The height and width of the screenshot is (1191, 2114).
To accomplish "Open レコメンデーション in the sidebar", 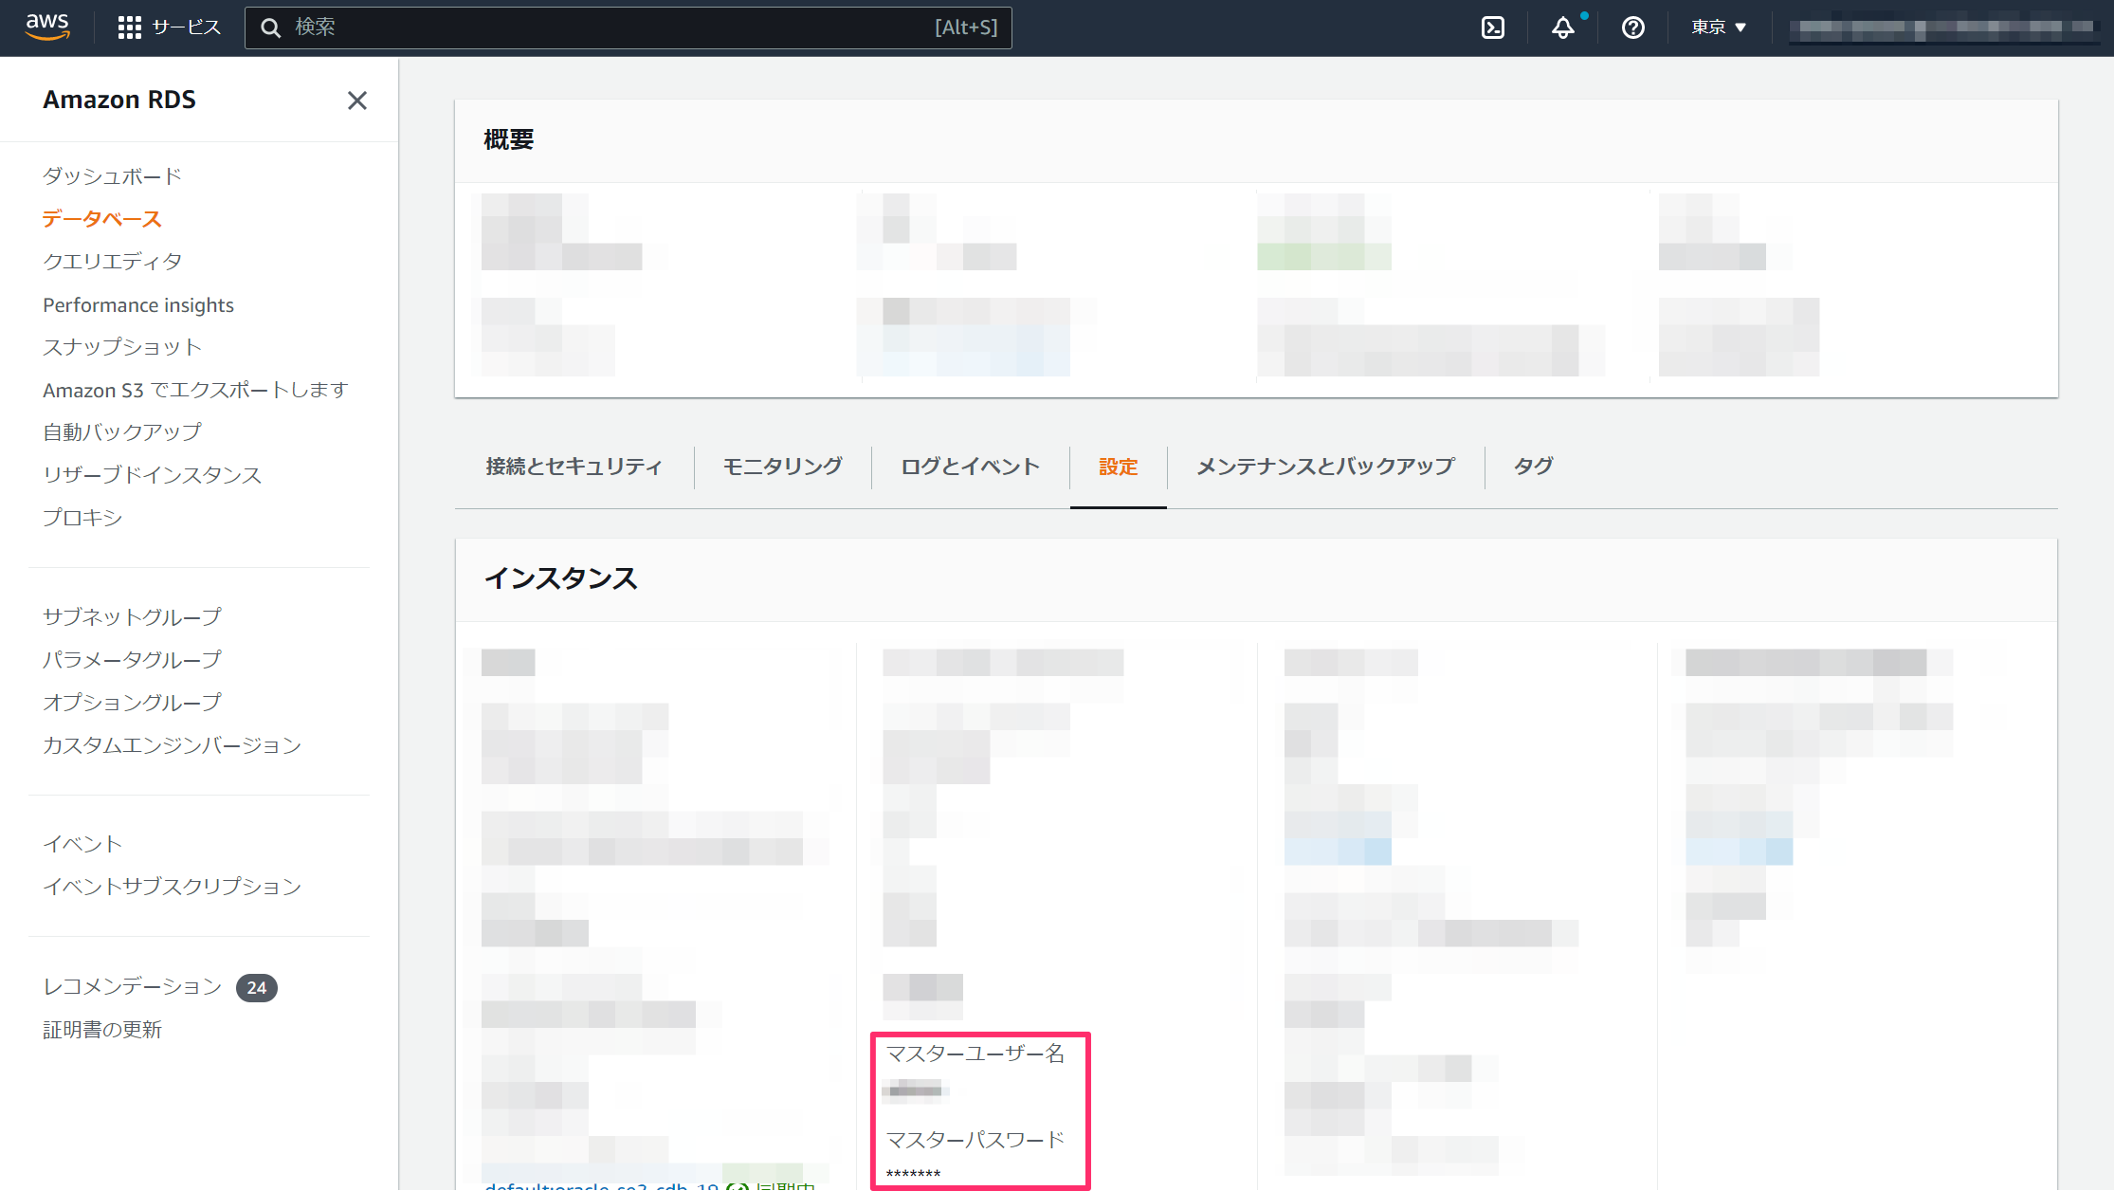I will tap(132, 987).
